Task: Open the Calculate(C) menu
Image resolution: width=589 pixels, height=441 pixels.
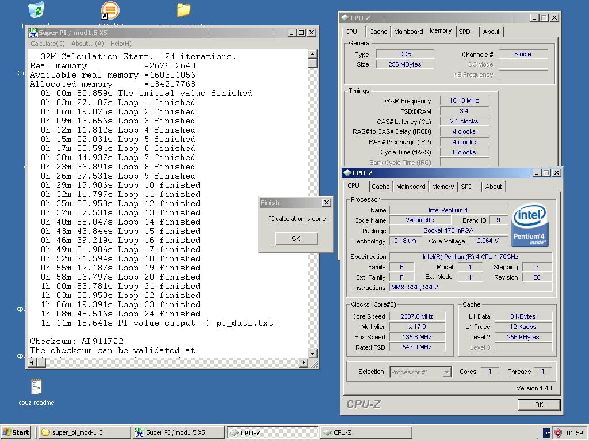Action: pos(48,44)
